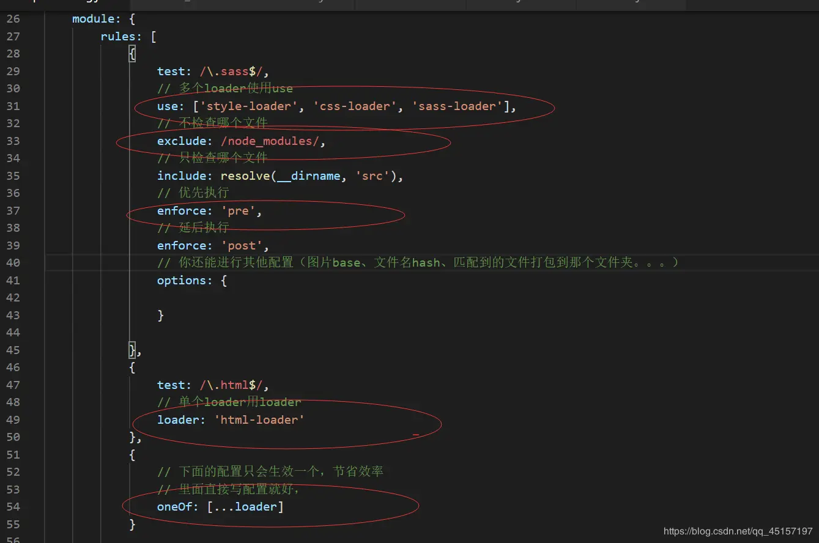Viewport: 819px width, 543px height.
Task: Click the "__dirname" argument
Action: click(309, 176)
